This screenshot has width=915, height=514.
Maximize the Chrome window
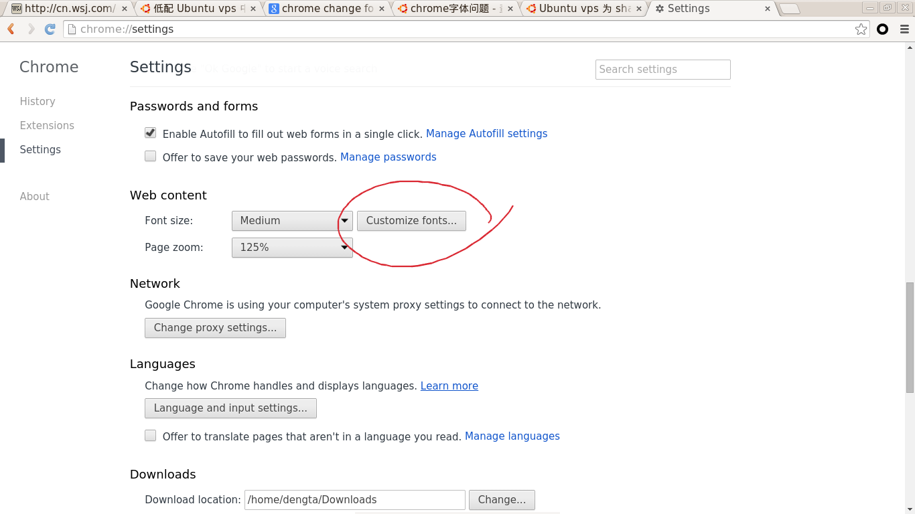[x=888, y=7]
